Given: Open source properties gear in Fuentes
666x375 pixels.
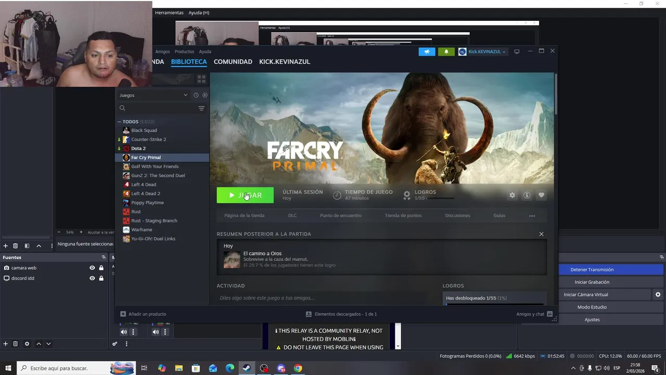Looking at the screenshot, I should 27,344.
